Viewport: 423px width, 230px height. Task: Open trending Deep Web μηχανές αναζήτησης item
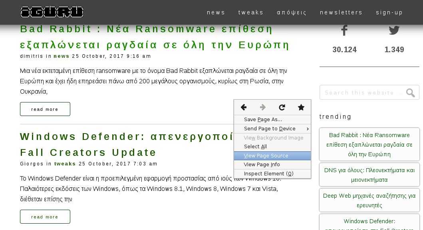click(x=369, y=201)
